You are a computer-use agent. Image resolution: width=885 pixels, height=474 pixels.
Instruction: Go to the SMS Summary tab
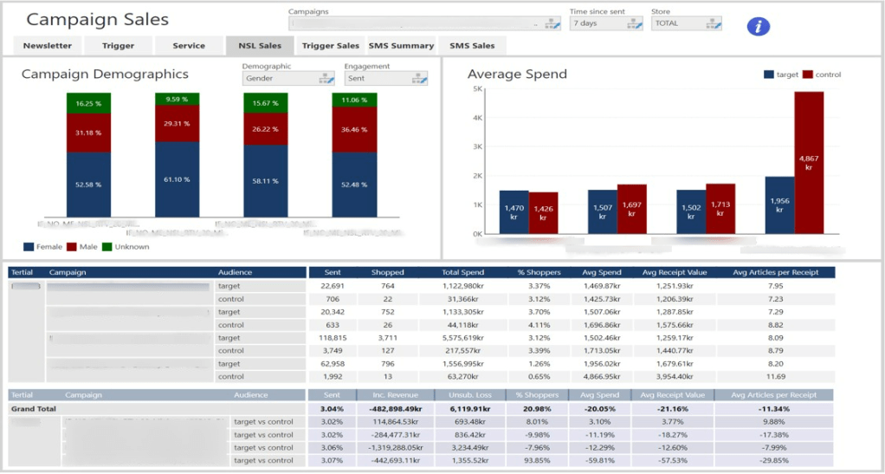click(400, 46)
